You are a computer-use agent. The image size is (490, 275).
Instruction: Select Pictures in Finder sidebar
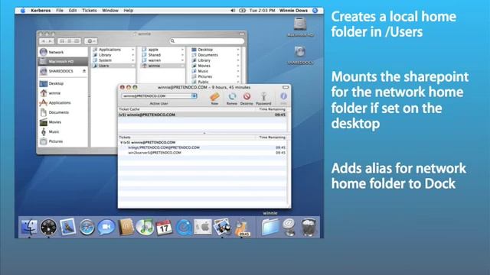[63, 141]
